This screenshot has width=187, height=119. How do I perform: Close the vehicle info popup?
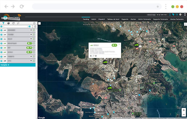point(119,44)
